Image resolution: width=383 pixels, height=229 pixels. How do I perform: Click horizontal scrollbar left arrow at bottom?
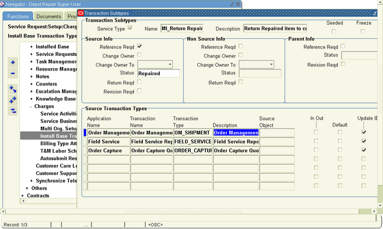3,211
